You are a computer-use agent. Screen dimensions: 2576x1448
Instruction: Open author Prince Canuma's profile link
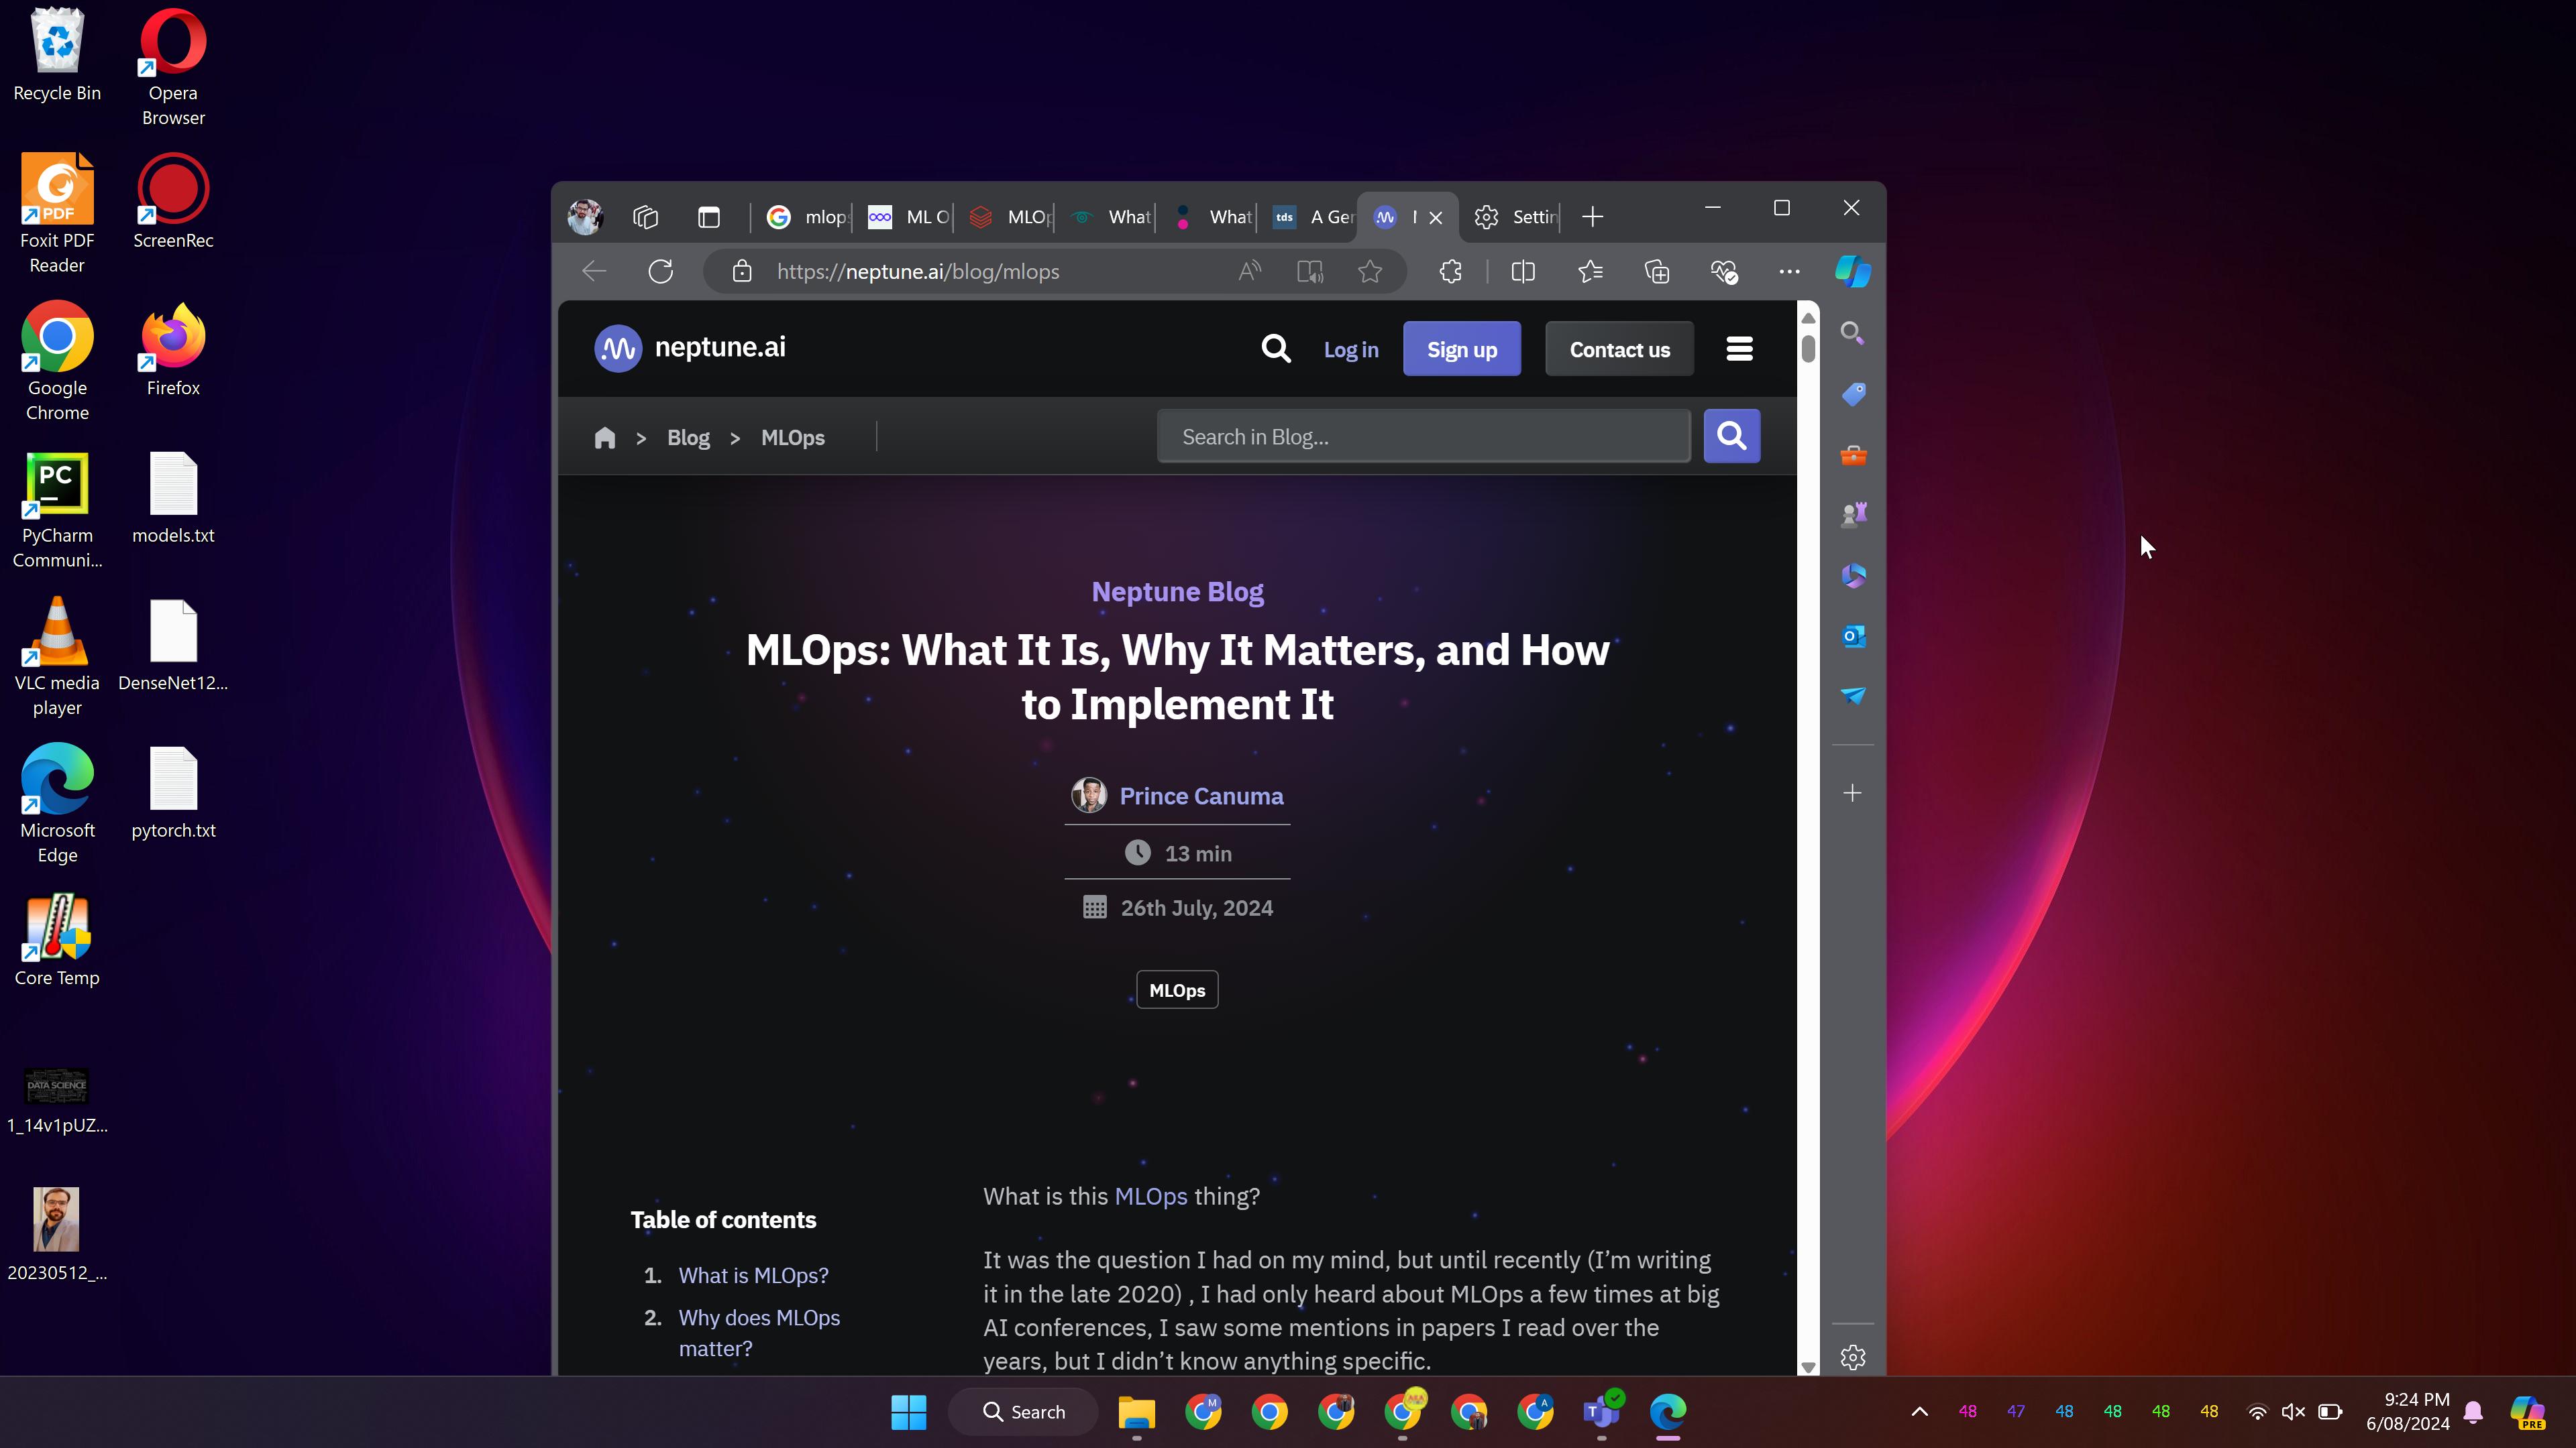[1201, 796]
